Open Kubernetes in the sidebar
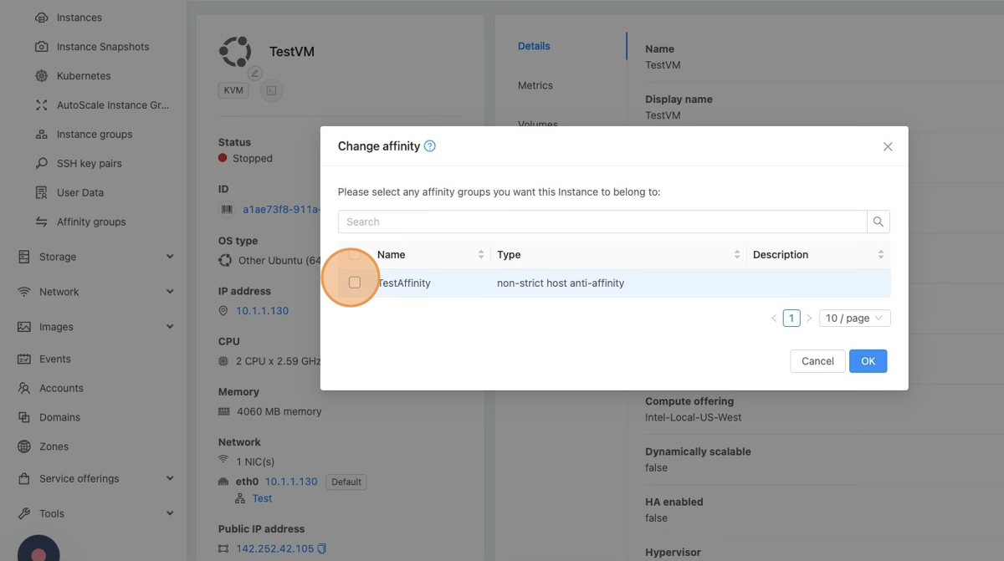1004x561 pixels. click(x=84, y=76)
